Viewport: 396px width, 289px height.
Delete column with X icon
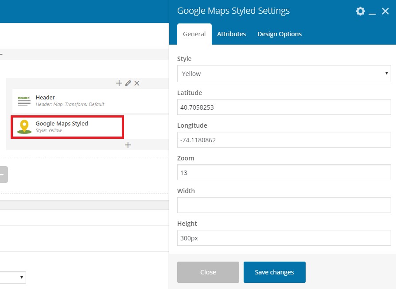coord(136,83)
